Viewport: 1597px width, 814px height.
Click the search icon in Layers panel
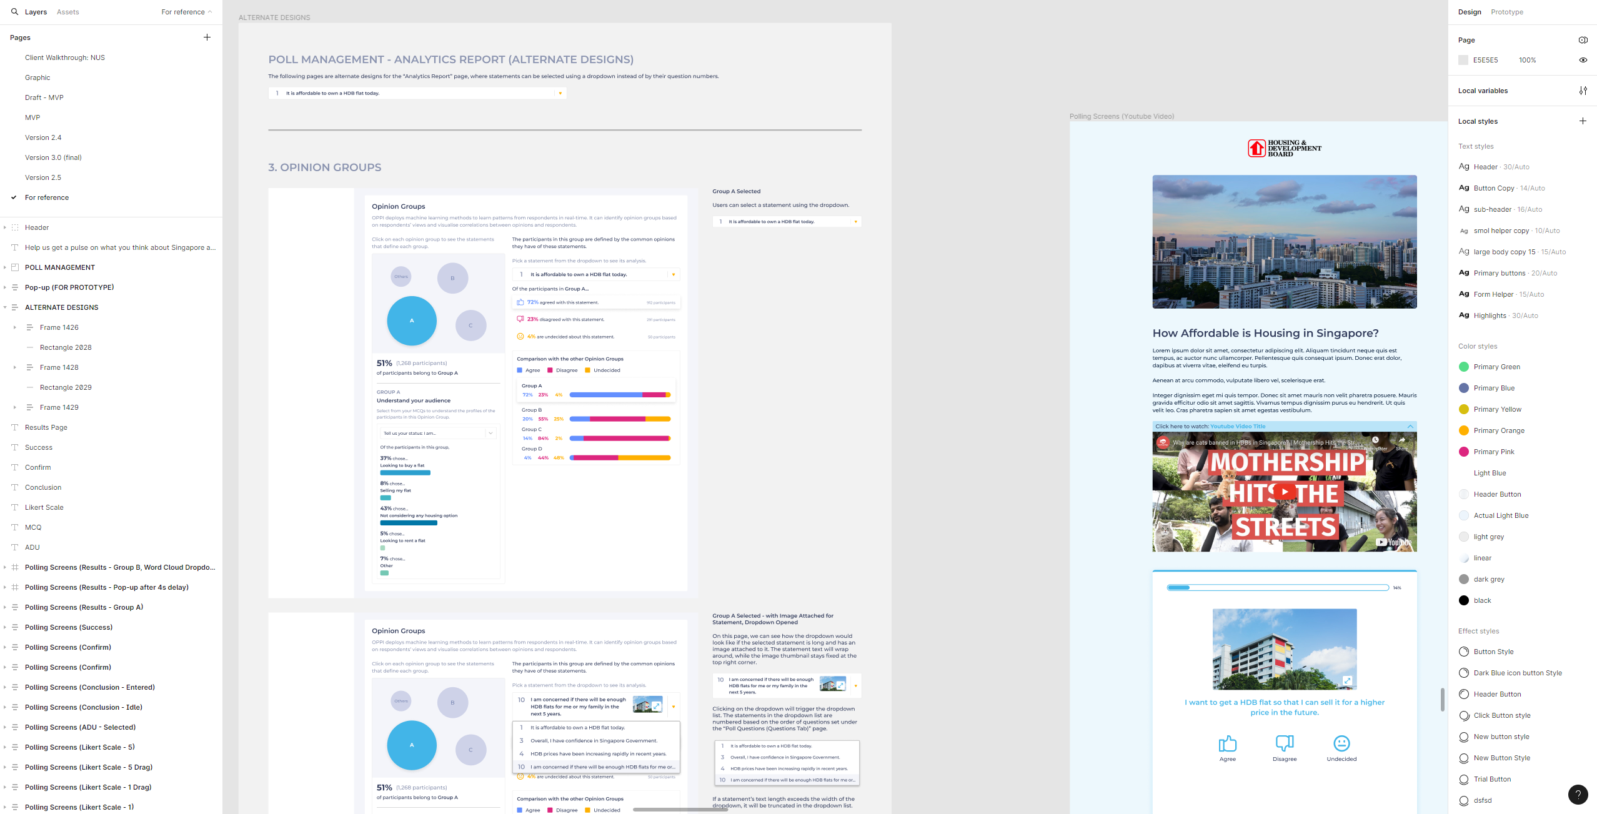(14, 12)
